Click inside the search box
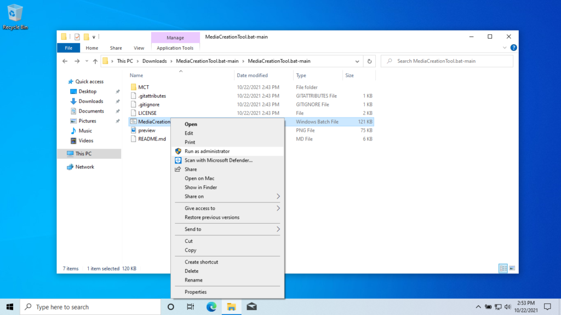 click(446, 61)
